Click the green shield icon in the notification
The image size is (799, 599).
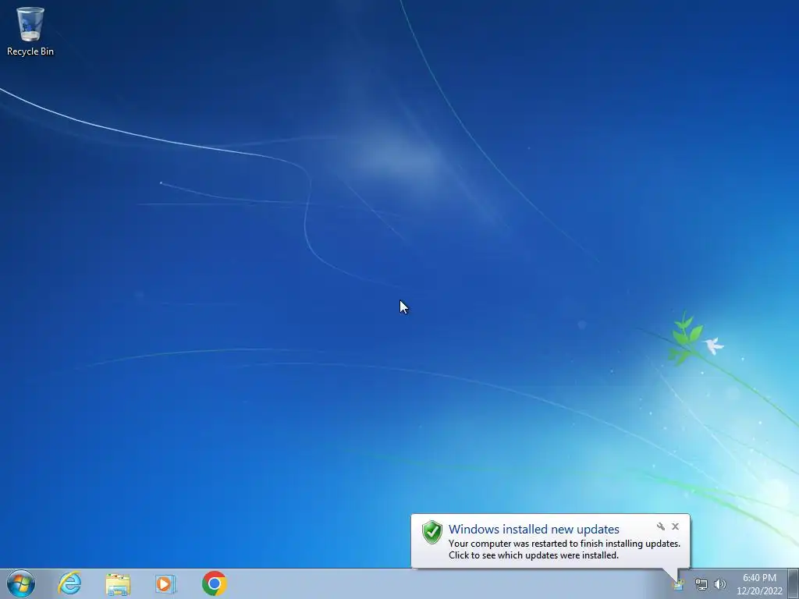pyautogui.click(x=432, y=532)
